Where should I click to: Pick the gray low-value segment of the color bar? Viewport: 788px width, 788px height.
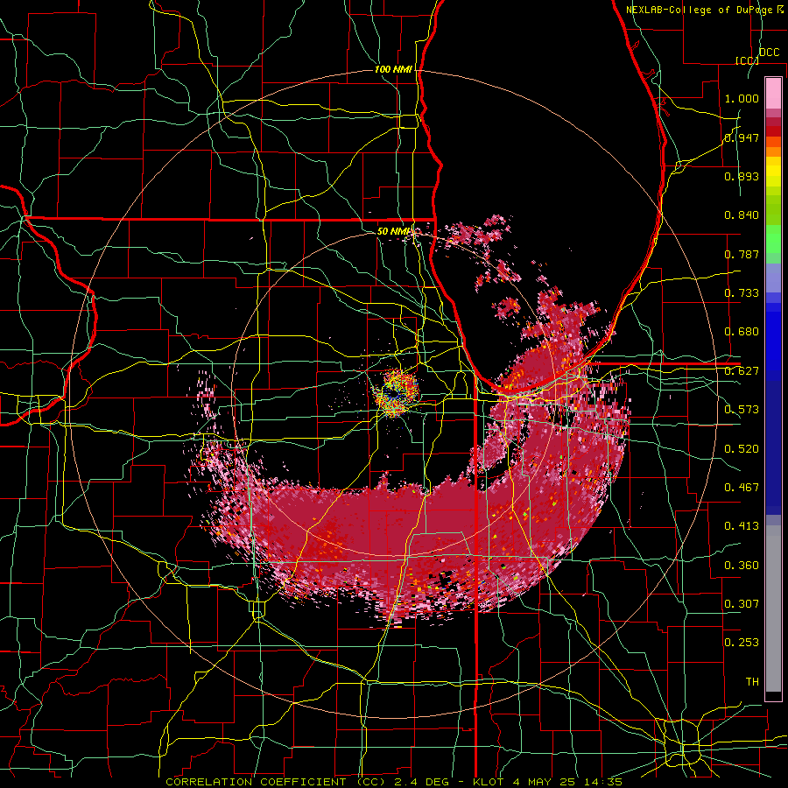coord(773,609)
